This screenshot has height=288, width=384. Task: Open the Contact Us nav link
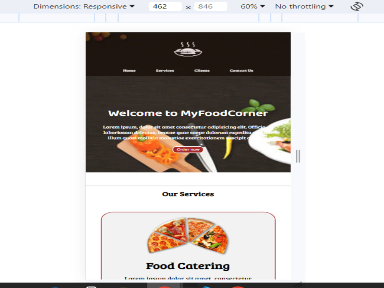coord(242,71)
